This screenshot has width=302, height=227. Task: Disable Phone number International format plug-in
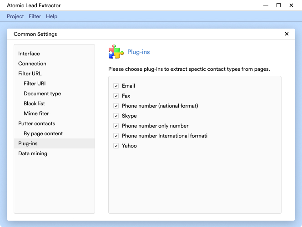pos(116,136)
